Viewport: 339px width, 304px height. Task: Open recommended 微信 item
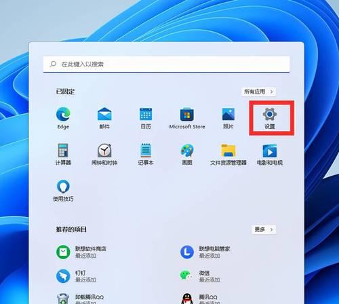click(x=200, y=276)
